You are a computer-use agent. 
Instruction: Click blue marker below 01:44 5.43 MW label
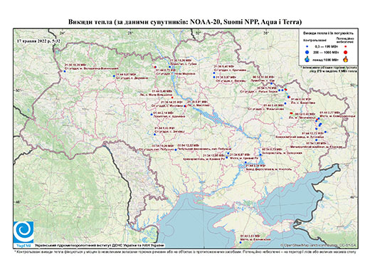(x=154, y=135)
